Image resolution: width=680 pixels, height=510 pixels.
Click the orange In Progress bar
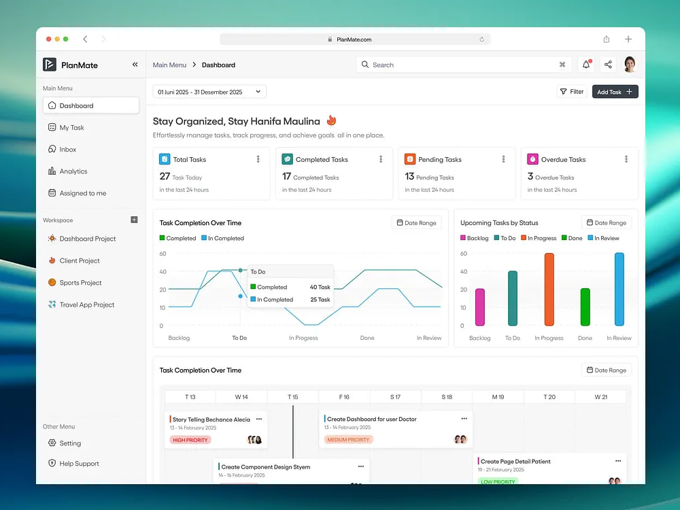(x=549, y=289)
